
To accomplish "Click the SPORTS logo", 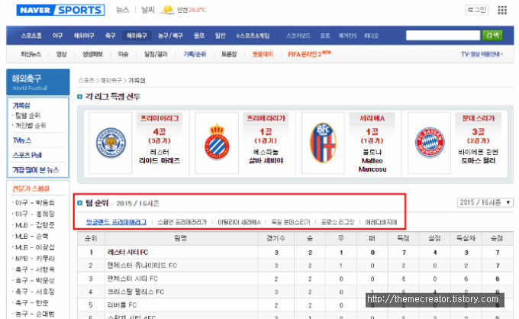I will (79, 10).
